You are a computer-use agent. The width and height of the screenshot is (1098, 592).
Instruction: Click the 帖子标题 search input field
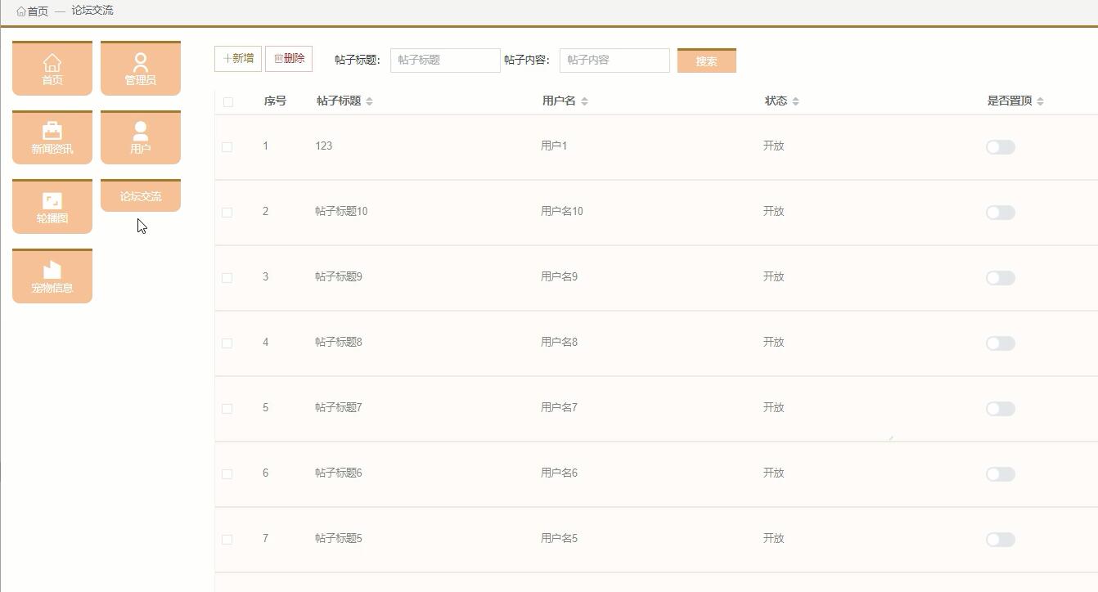[444, 60]
